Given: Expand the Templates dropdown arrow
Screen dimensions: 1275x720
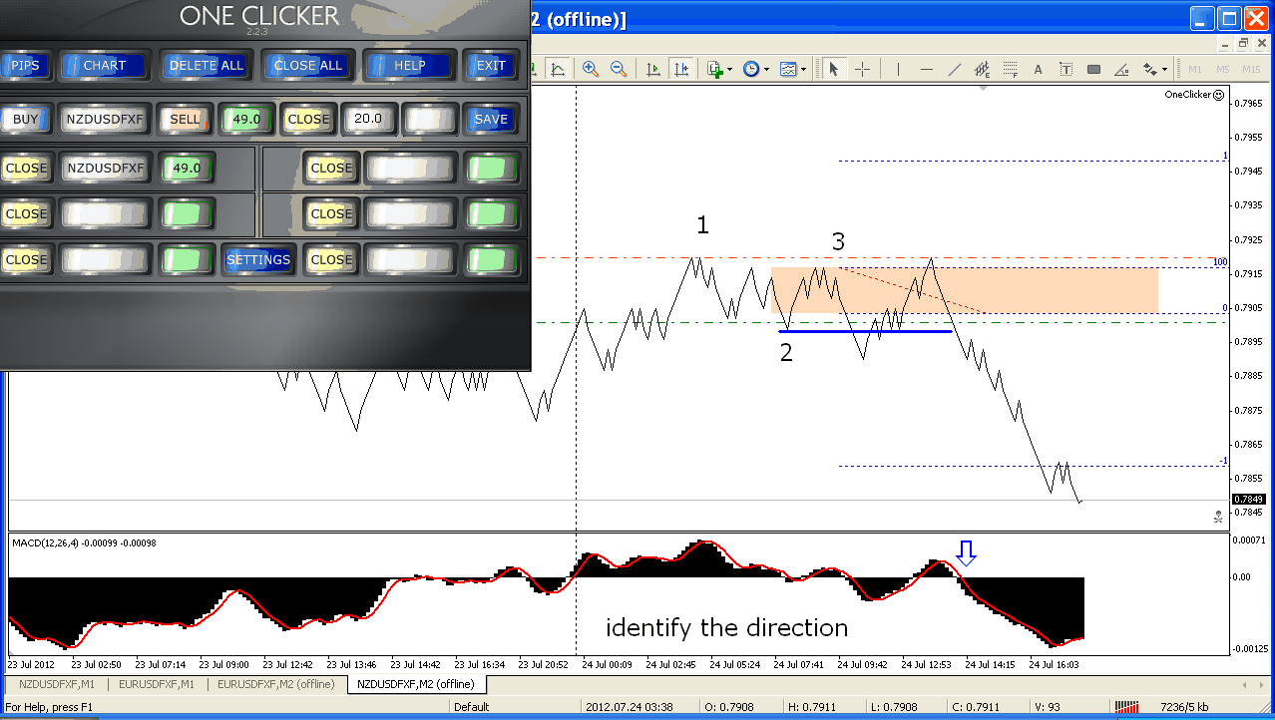Looking at the screenshot, I should coord(802,70).
